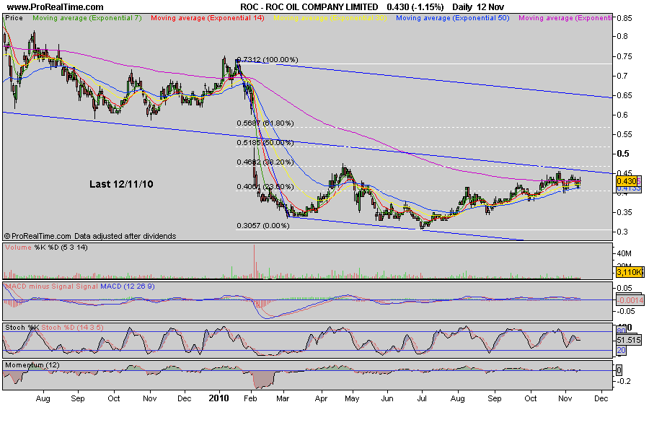Select the May label on time axis
Image resolution: width=649 pixels, height=433 pixels.
(x=352, y=398)
